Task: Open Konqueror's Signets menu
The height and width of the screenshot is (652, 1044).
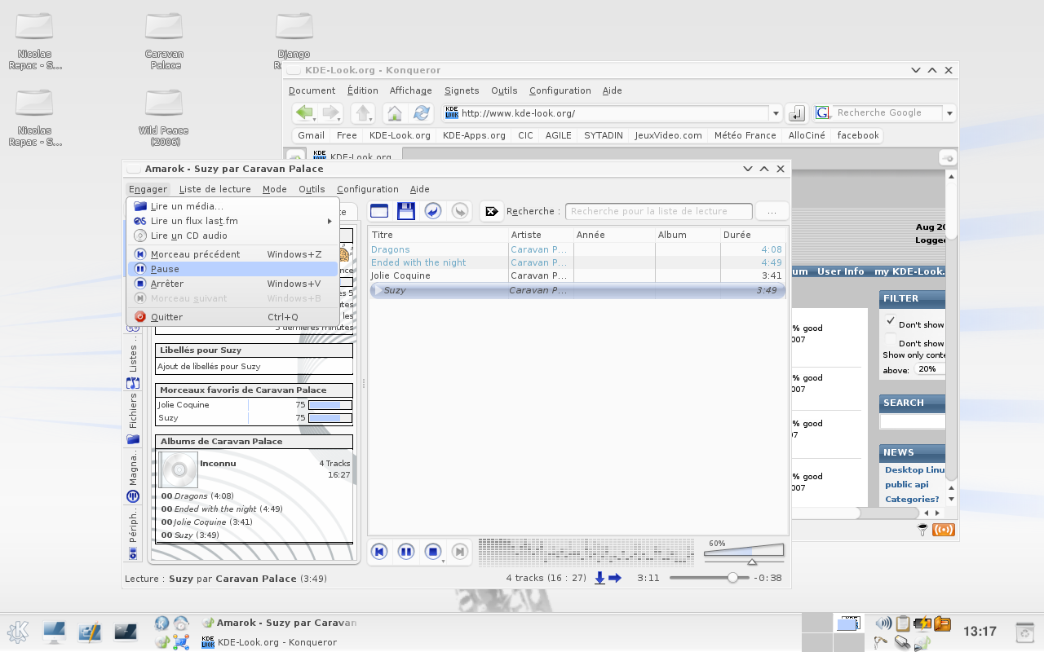Action: click(462, 90)
